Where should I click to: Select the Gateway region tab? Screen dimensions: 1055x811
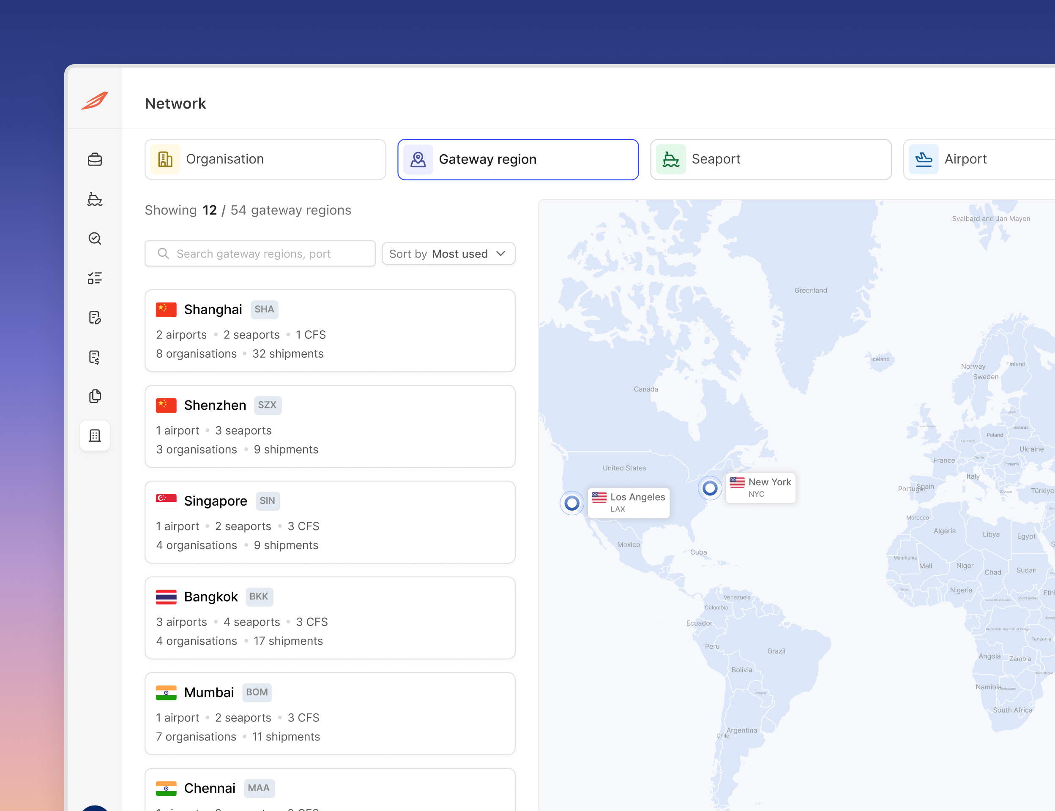coord(518,159)
